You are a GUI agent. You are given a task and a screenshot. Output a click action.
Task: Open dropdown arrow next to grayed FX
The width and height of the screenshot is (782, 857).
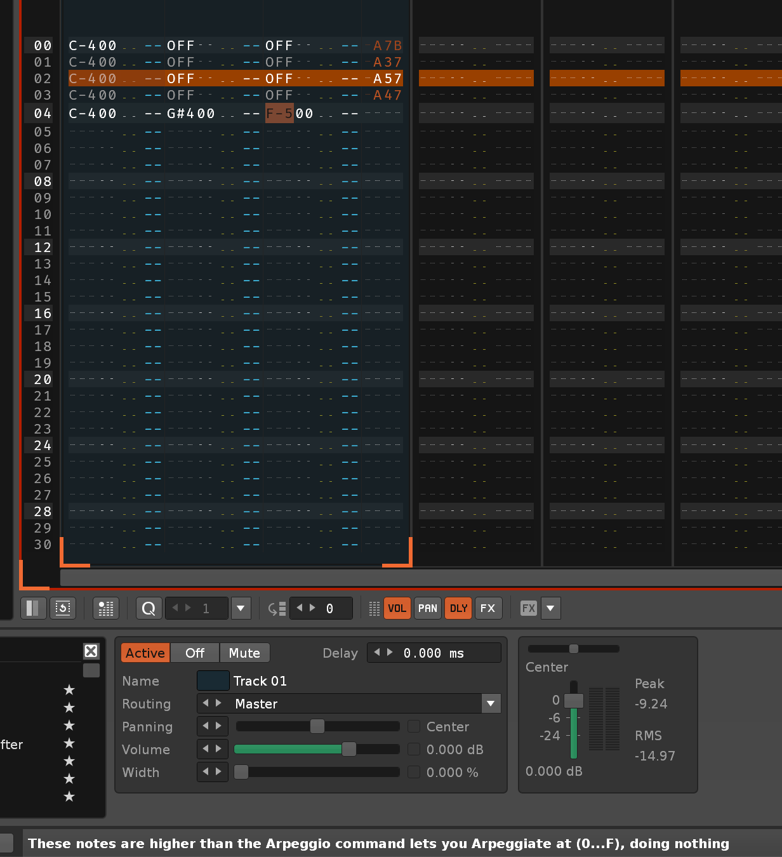coord(550,608)
